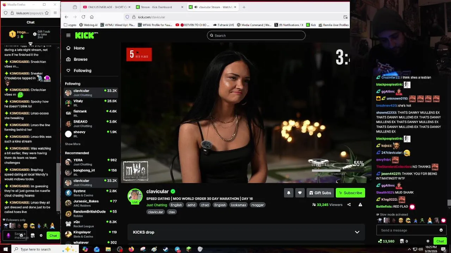This screenshot has width=451, height=253.
Task: Open the popout chat settings gear
Action: 41,236
